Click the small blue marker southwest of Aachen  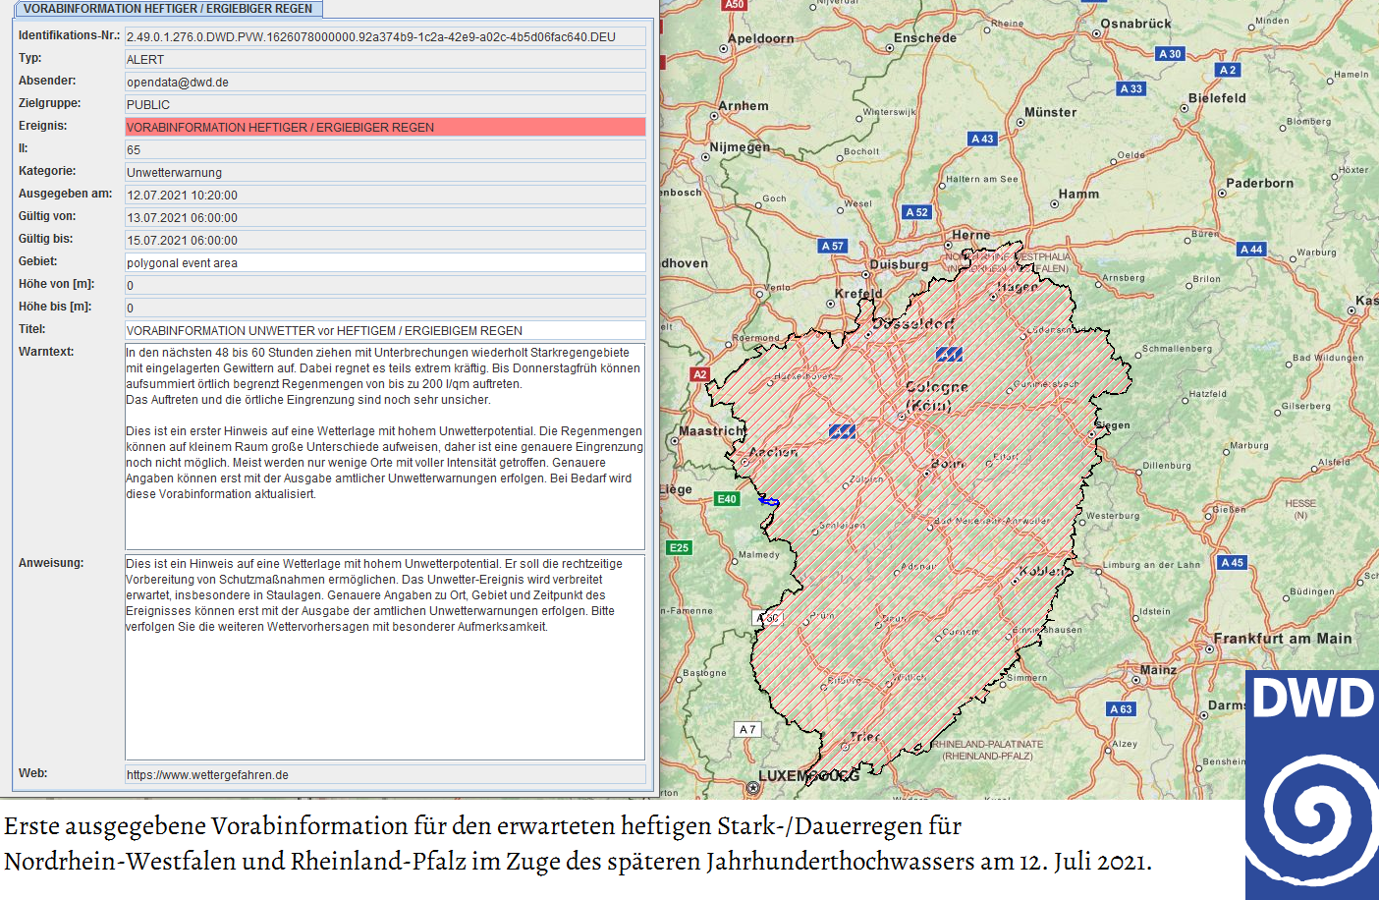(769, 502)
